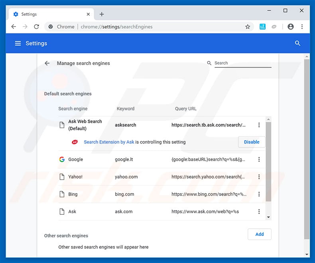The image size is (315, 263).
Task: Add a new search engine
Action: (x=259, y=234)
